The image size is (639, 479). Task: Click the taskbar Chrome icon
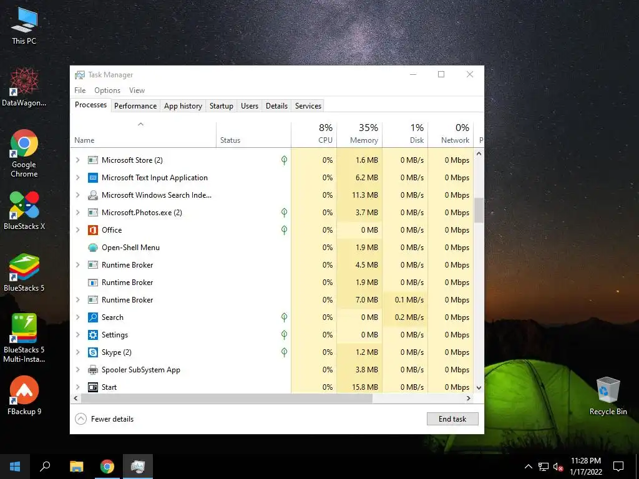[x=107, y=467]
